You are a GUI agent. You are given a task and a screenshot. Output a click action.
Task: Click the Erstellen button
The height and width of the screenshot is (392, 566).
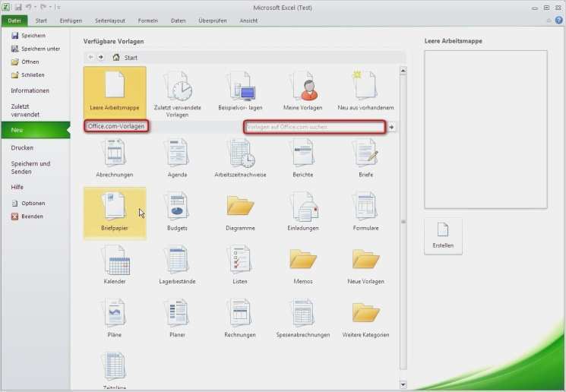tap(443, 236)
